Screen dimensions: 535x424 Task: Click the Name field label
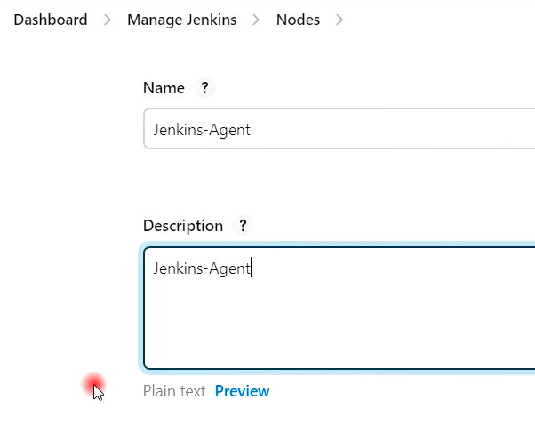pos(164,88)
